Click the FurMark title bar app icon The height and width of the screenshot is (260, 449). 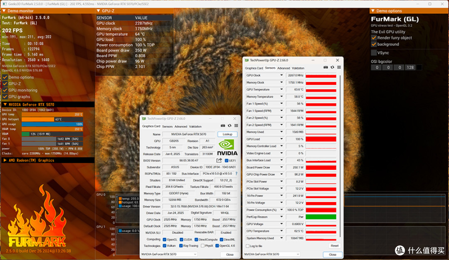[x=4, y=4]
